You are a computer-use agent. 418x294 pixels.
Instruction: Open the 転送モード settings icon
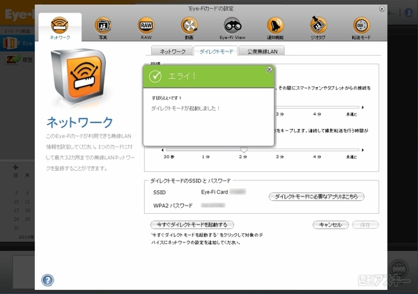[x=361, y=28]
